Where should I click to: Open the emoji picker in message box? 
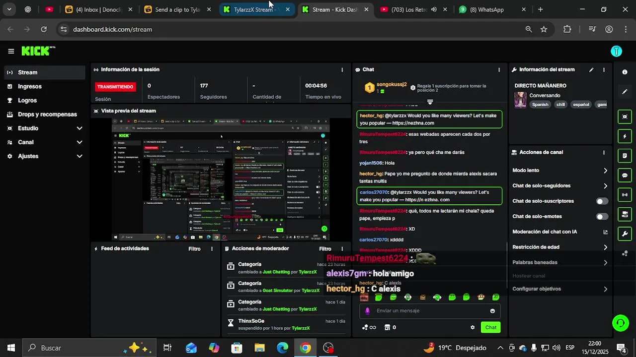pyautogui.click(x=492, y=311)
